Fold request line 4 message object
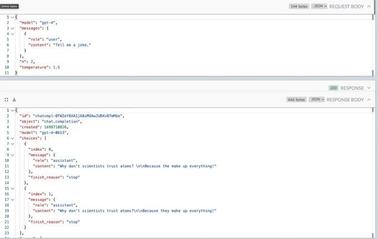The image size is (378, 239). 12,34
